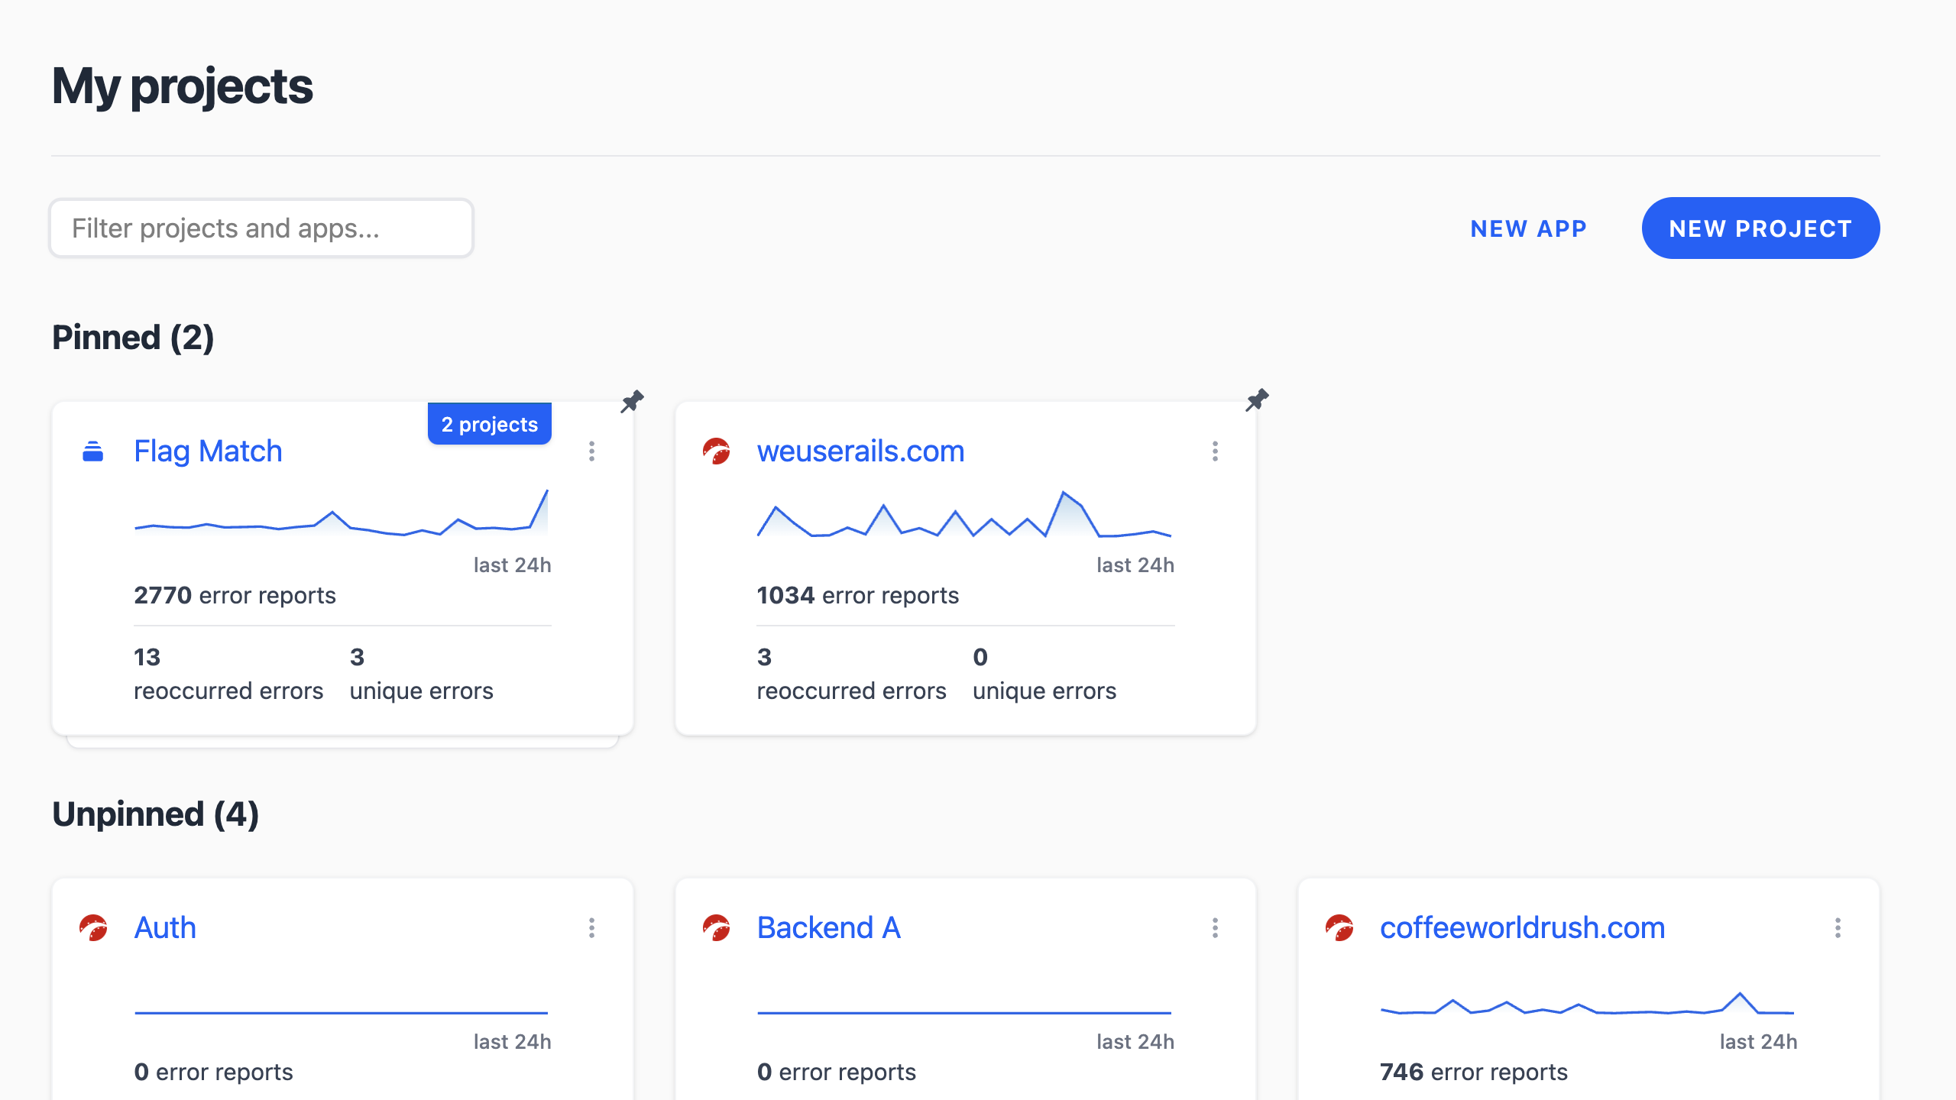
Task: Click 3 reoccurred errors on weuserails.com
Action: click(851, 674)
